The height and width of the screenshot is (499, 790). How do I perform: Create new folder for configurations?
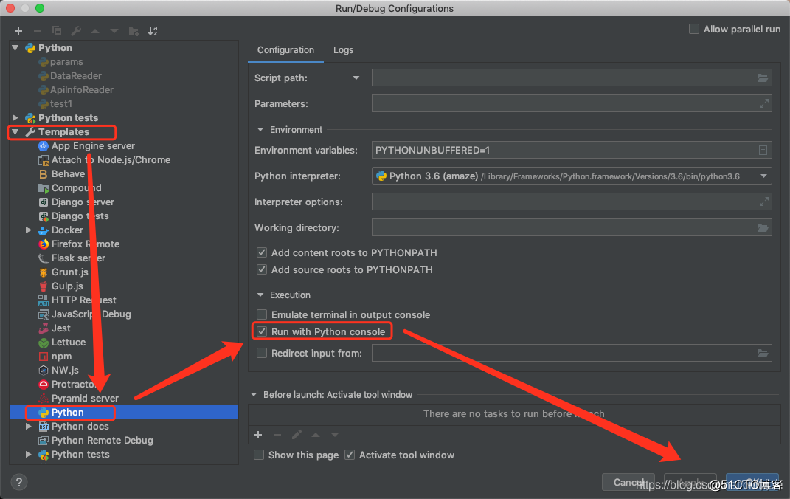click(134, 31)
